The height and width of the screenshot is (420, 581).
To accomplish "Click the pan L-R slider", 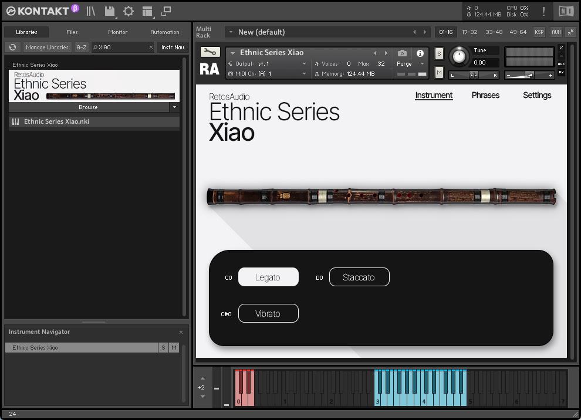I will click(474, 75).
